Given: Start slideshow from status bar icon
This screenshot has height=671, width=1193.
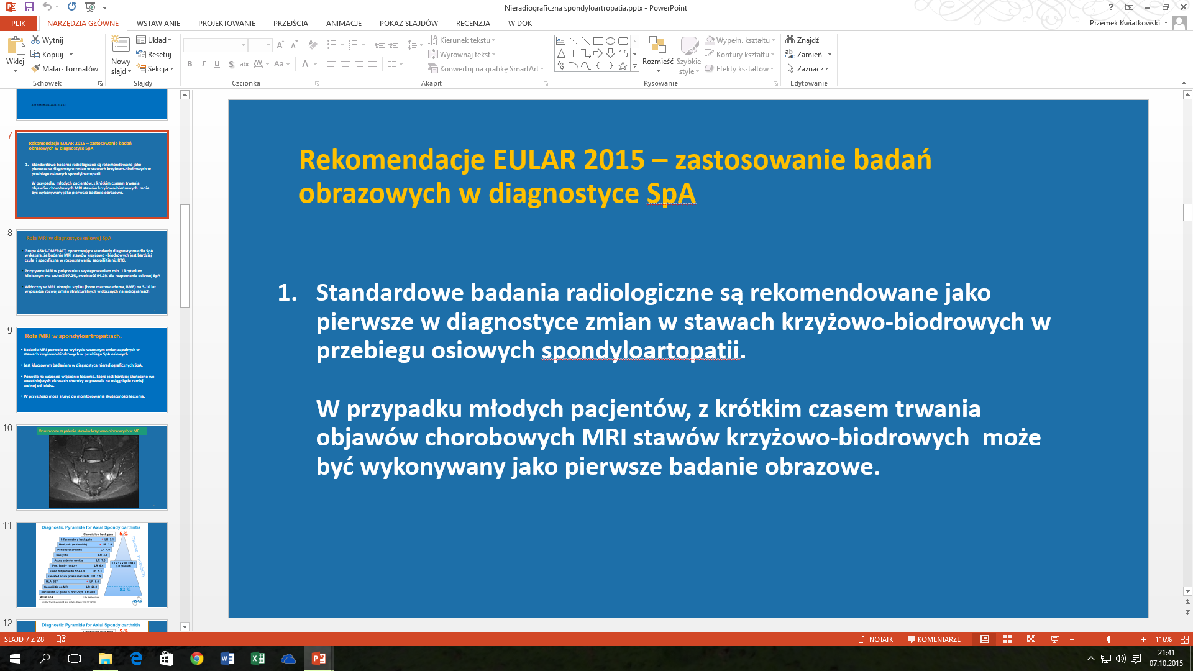Looking at the screenshot, I should 1054,639.
